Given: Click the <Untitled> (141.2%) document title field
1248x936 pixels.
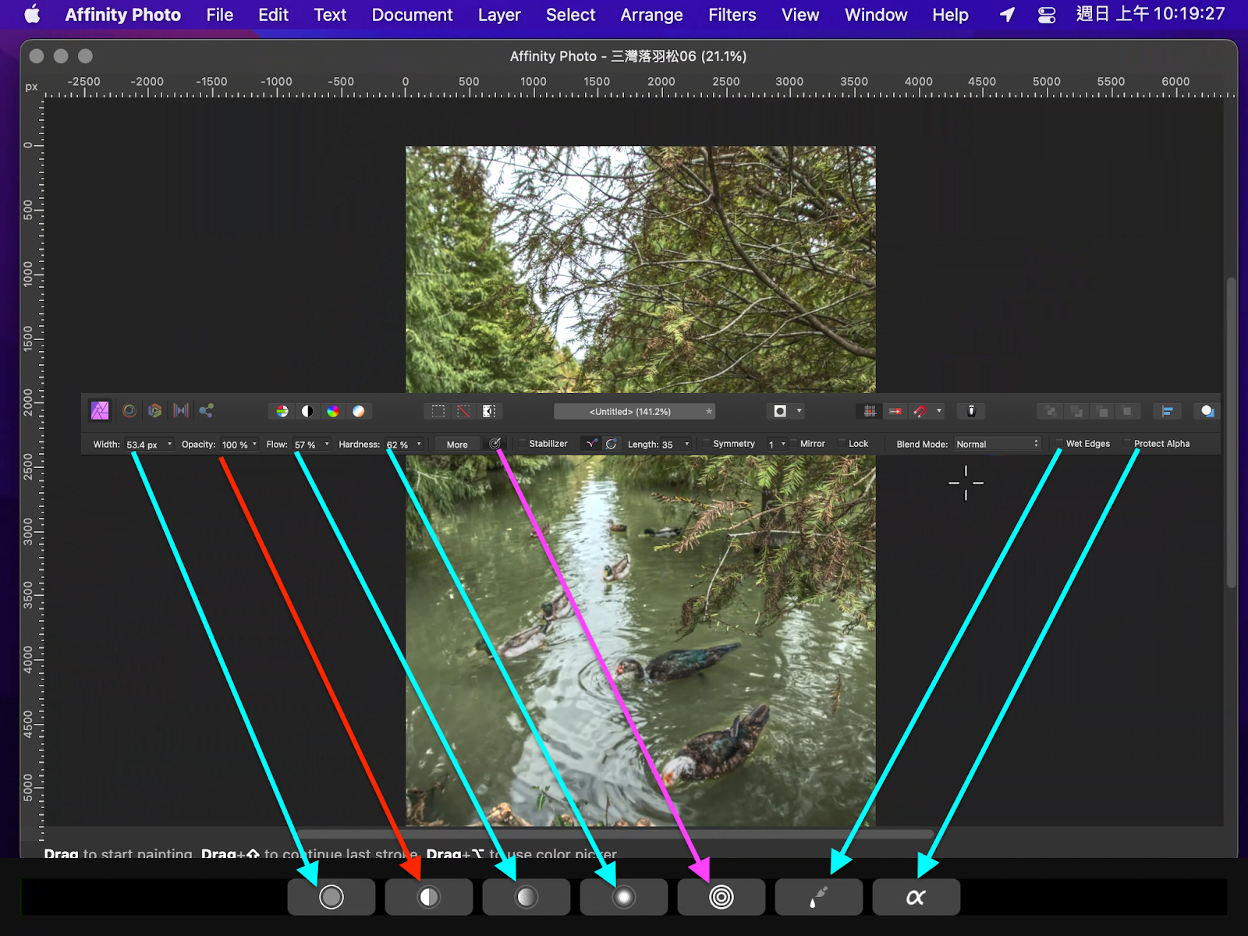Looking at the screenshot, I should (x=634, y=411).
